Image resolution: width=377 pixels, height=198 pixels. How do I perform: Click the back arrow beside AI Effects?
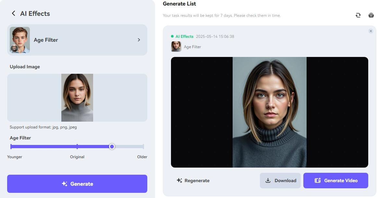13,13
